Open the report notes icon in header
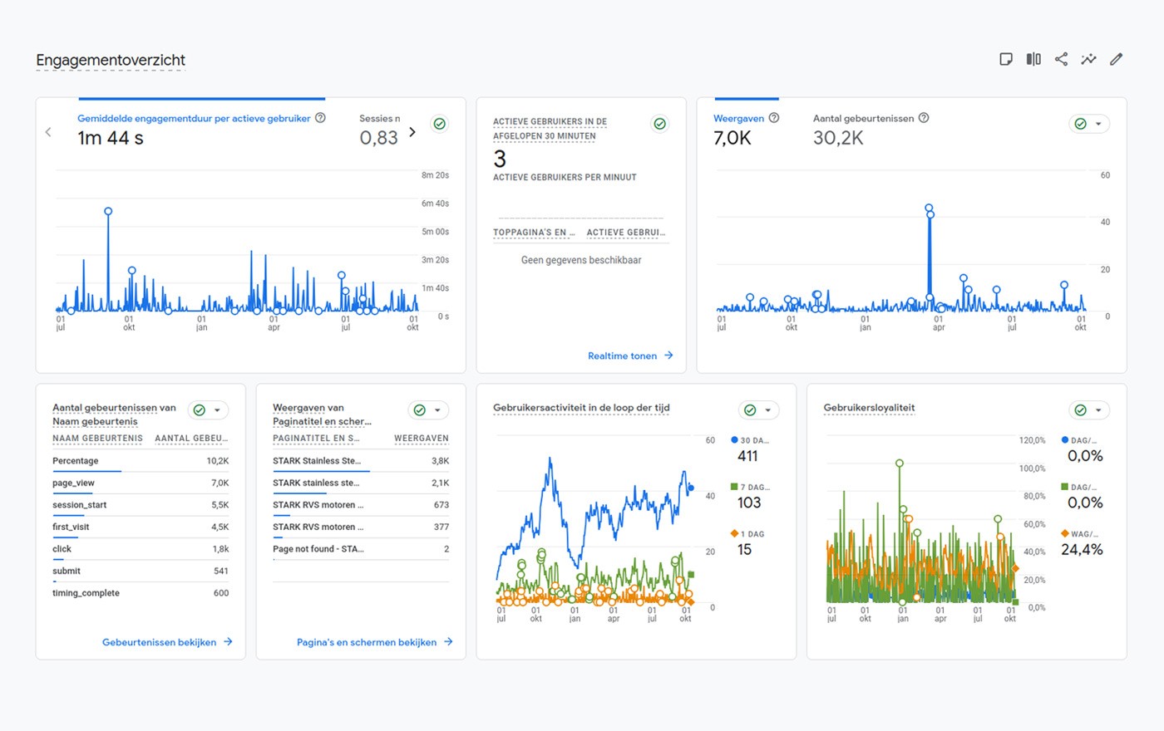1164x731 pixels. point(1006,59)
